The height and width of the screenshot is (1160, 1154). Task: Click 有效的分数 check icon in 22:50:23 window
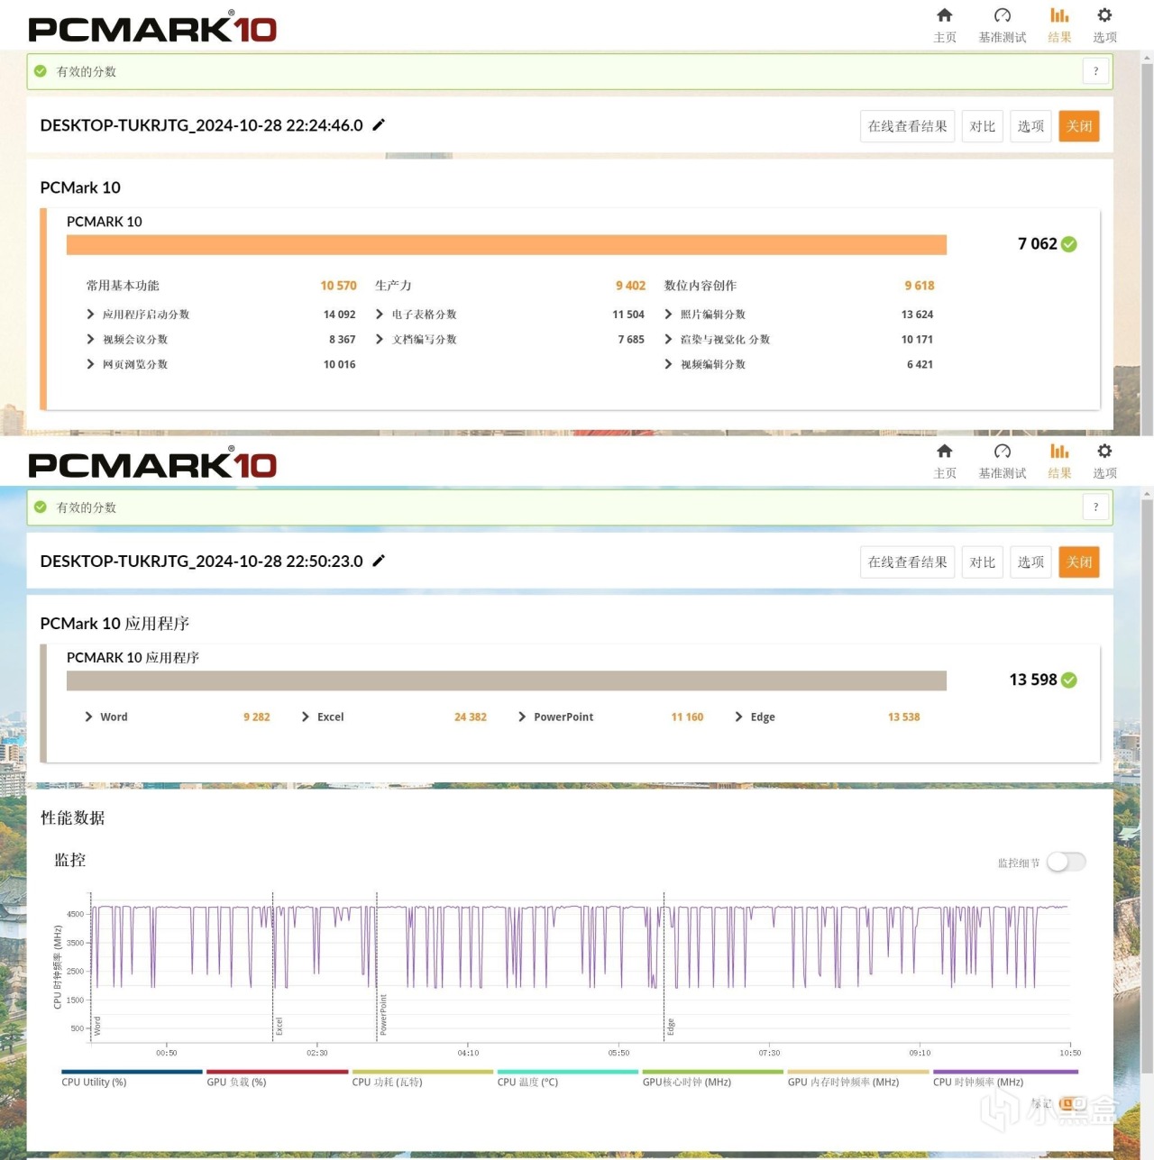tap(41, 507)
